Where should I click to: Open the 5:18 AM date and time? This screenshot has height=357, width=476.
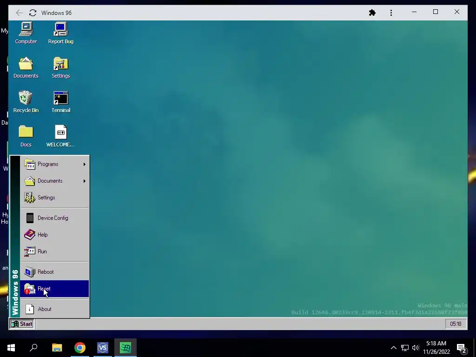click(x=436, y=348)
